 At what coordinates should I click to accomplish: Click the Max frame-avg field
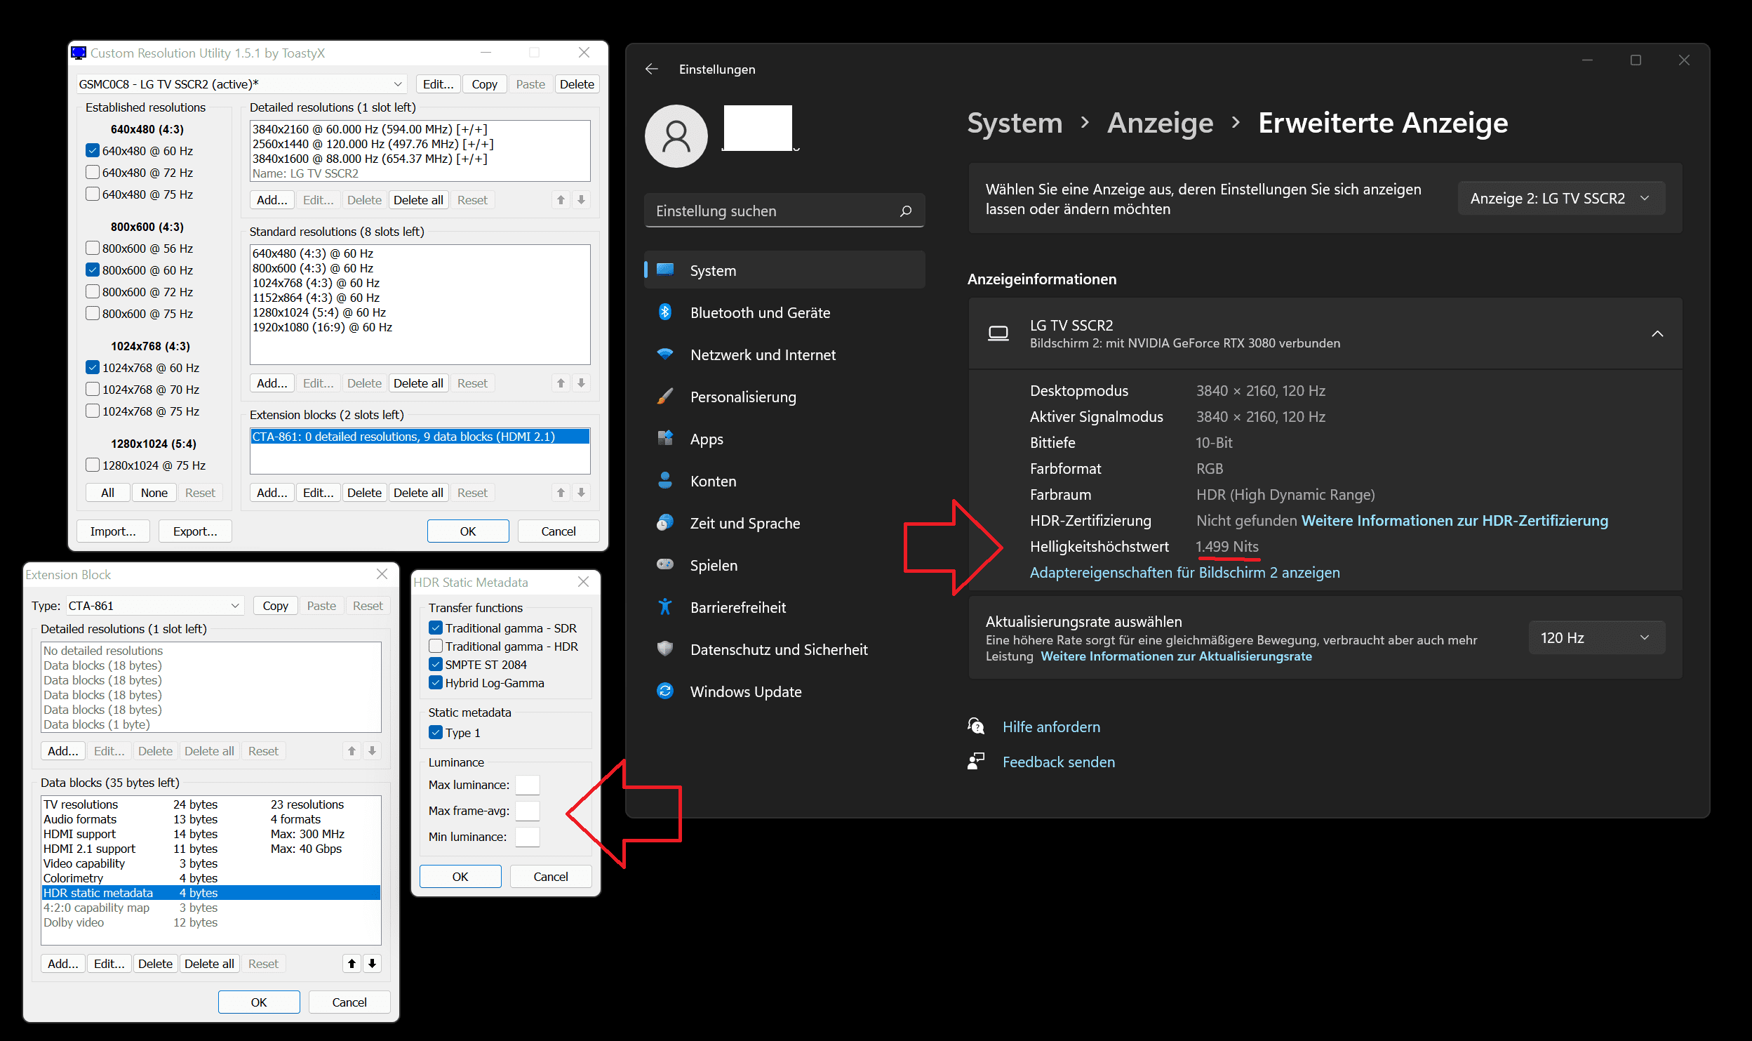click(x=528, y=811)
